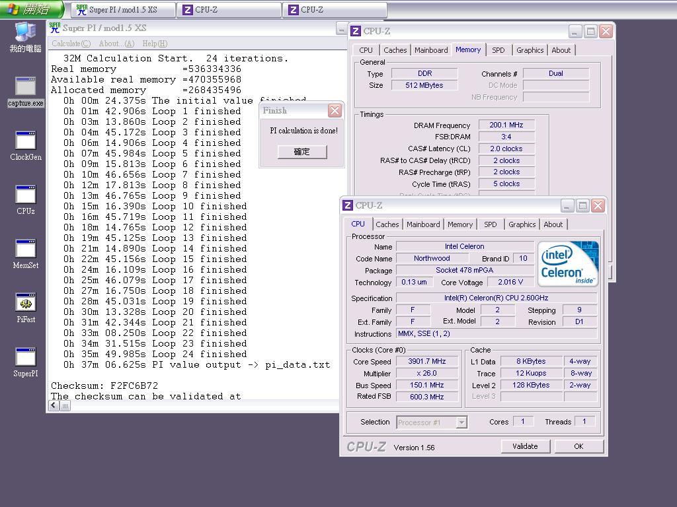Click the OK button in CPU-Z
677x507 pixels.
coord(578,446)
